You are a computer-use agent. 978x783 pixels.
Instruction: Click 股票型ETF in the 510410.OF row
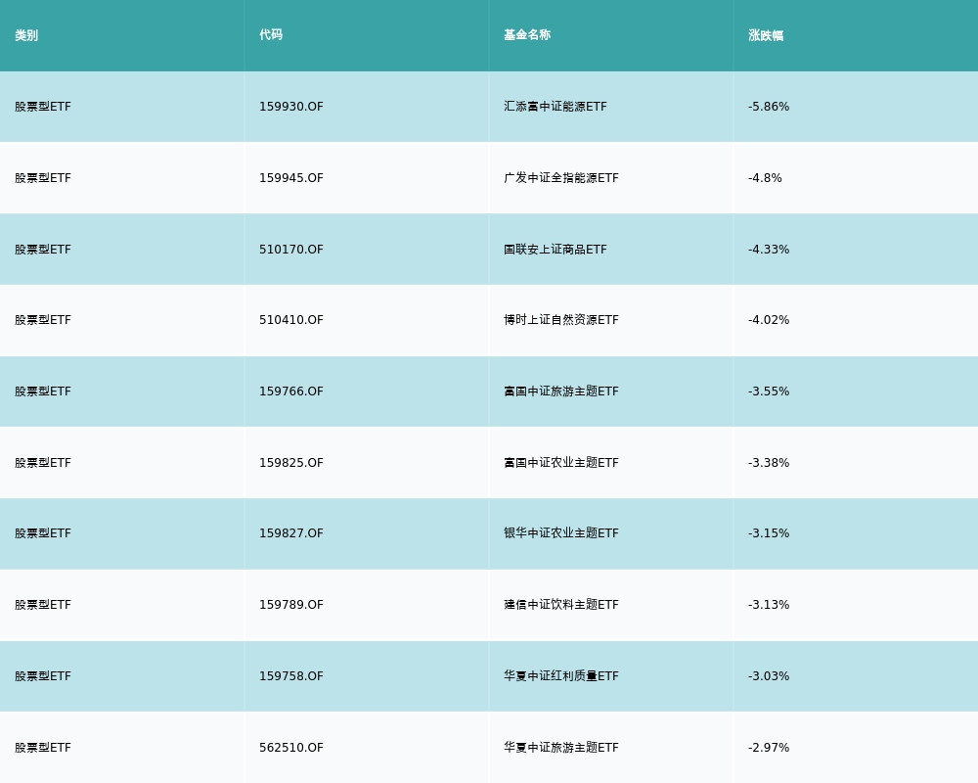(43, 320)
